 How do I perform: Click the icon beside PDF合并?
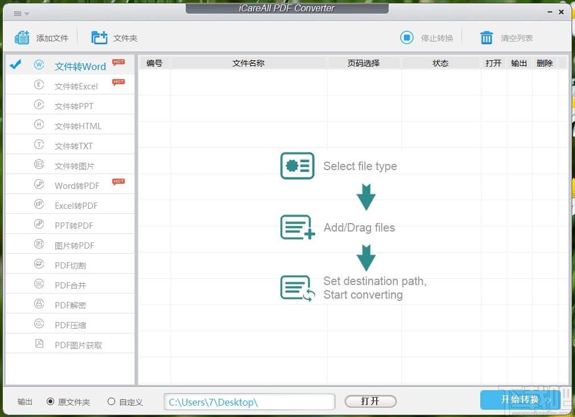[x=39, y=283]
